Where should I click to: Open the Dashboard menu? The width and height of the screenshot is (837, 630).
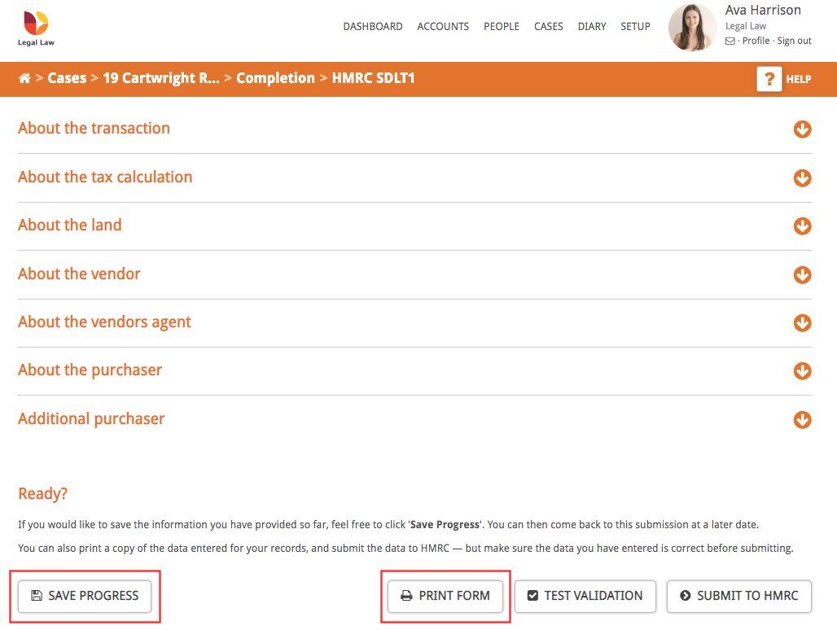[372, 27]
